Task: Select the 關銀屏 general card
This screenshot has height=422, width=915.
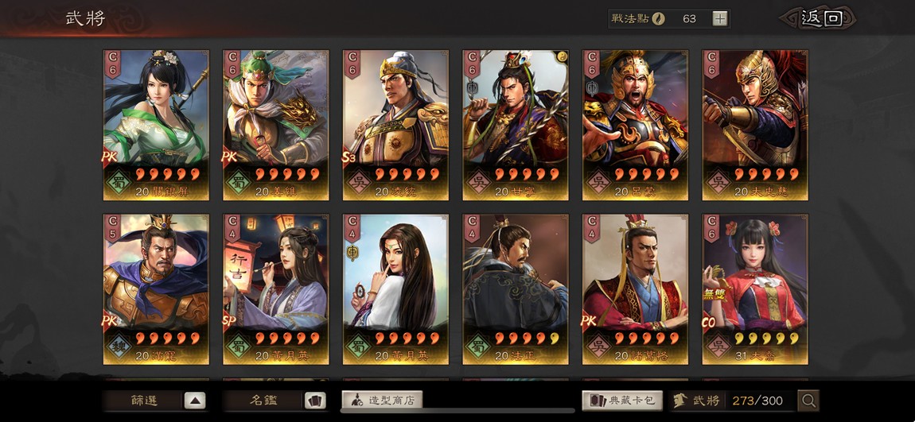Action: (x=157, y=126)
